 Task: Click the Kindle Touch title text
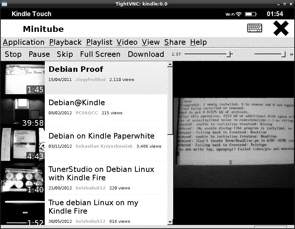tap(32, 14)
